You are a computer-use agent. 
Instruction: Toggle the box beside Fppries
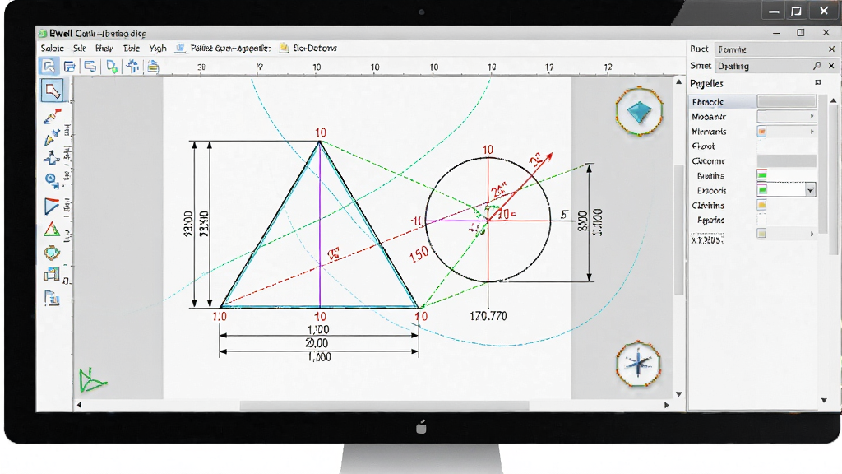pyautogui.click(x=761, y=220)
